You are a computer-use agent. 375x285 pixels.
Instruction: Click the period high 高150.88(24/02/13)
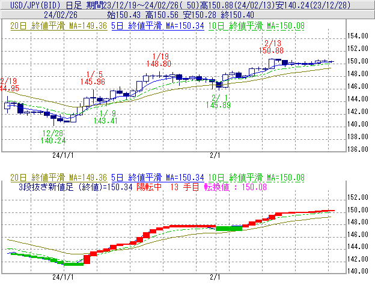coord(238,5)
